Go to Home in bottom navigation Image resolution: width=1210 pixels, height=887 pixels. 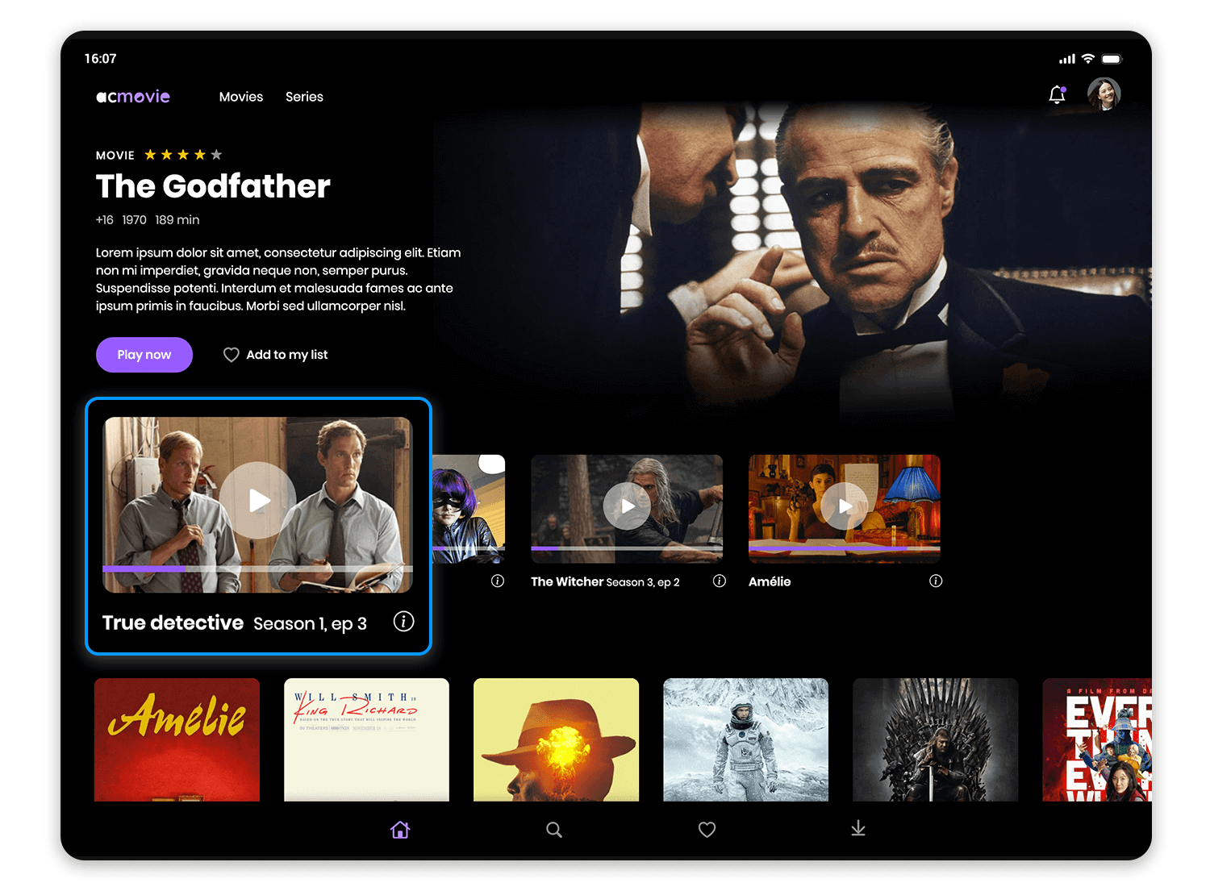pos(400,829)
